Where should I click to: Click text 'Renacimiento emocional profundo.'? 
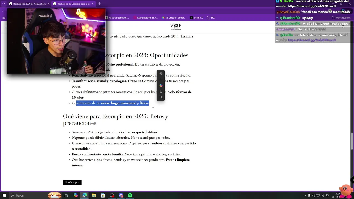[98, 75]
